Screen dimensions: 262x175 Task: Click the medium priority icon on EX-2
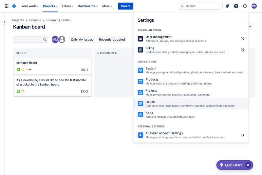click(23, 91)
